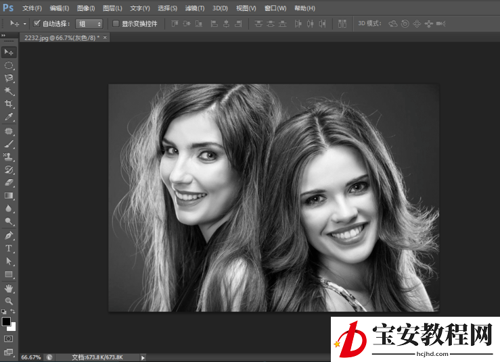The width and height of the screenshot is (500, 362).
Task: Click the white background color swatch
Action: pyautogui.click(x=13, y=328)
